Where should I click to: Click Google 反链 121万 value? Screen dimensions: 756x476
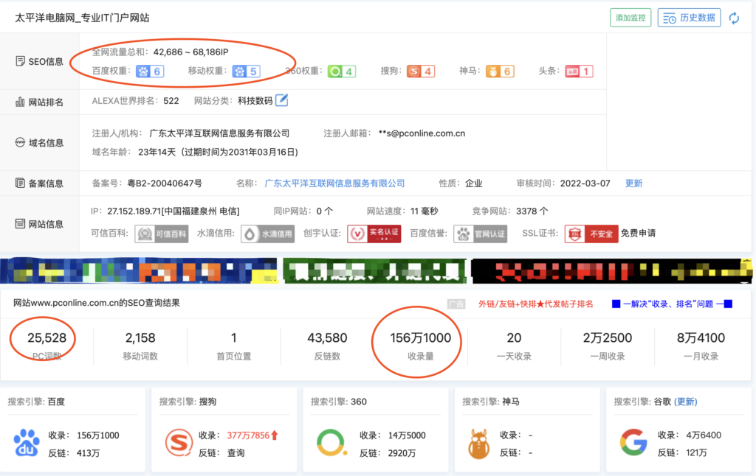click(x=697, y=453)
